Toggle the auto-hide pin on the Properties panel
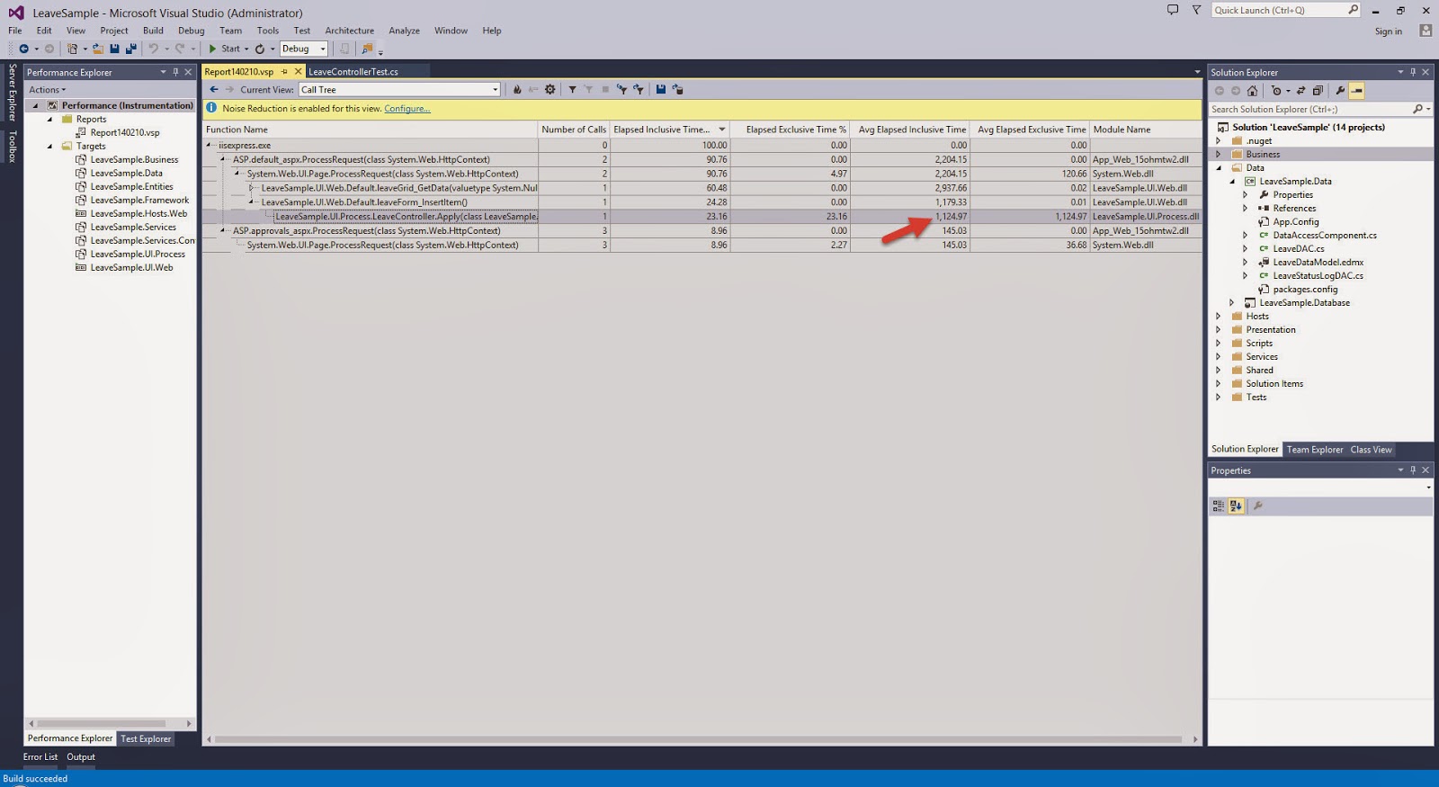 (x=1413, y=470)
